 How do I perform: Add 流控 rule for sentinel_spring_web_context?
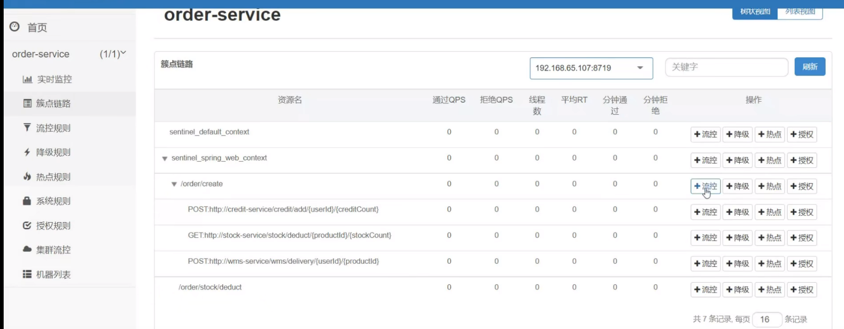705,161
